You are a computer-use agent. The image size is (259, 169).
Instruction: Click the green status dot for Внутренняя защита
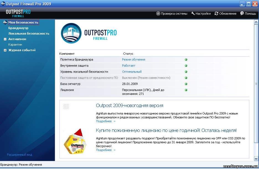(x=186, y=66)
